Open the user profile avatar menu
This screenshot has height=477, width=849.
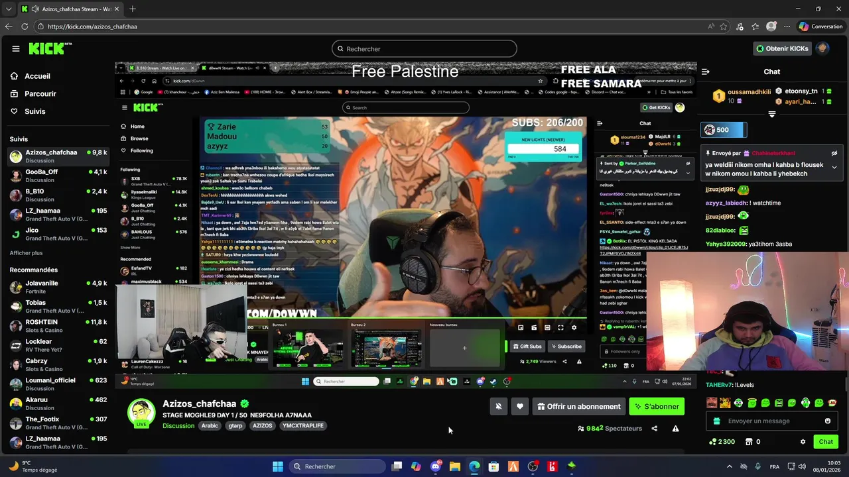pyautogui.click(x=822, y=48)
